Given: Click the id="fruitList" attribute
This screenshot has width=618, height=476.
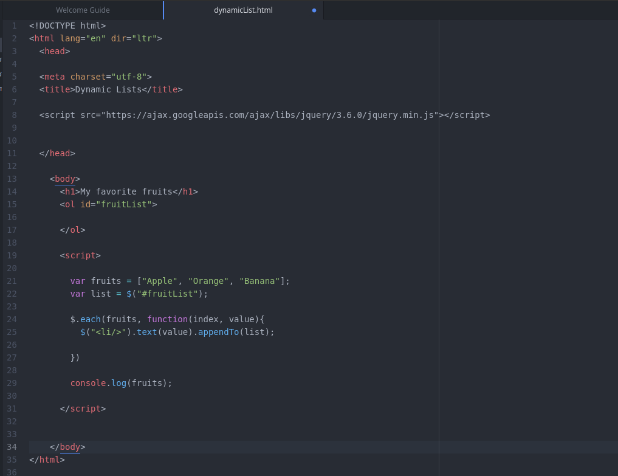Looking at the screenshot, I should pos(116,204).
